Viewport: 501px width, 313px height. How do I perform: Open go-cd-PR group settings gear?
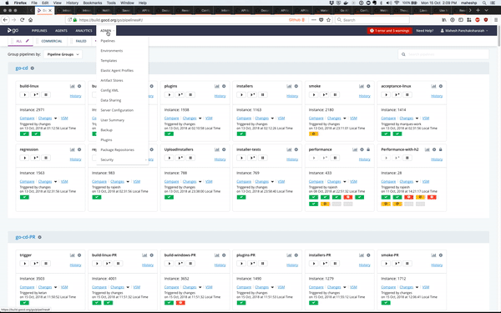point(39,237)
